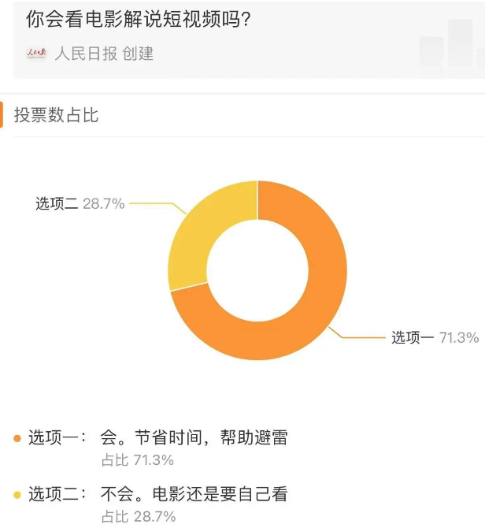Click the orange marker bar beside 投票数占比
485x528 pixels.
pos(2,115)
